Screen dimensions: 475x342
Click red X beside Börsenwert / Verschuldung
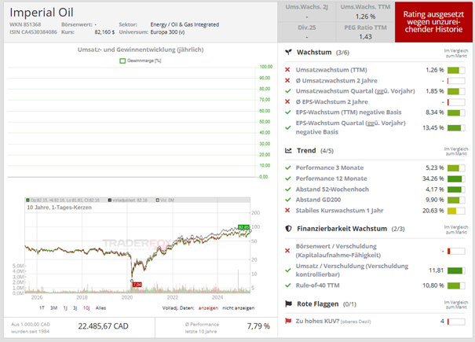pos(287,251)
